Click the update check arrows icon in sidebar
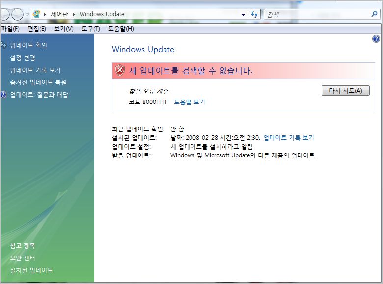This screenshot has width=383, height=284. pyautogui.click(x=3, y=45)
